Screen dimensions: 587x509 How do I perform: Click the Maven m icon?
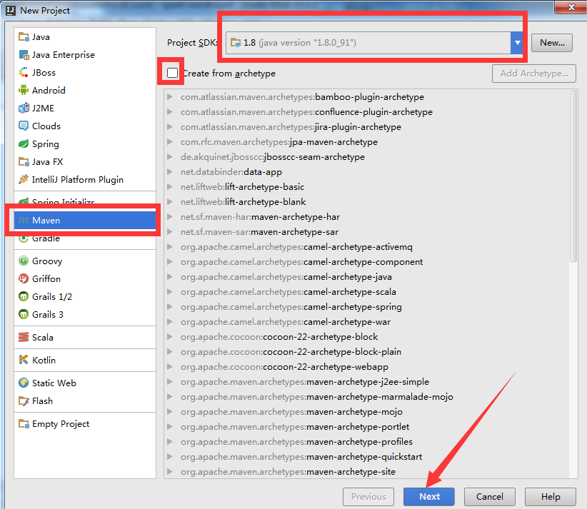pyautogui.click(x=24, y=221)
